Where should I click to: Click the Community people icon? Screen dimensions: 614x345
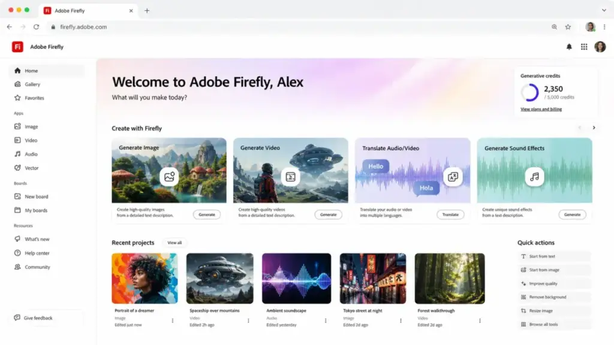click(17, 267)
